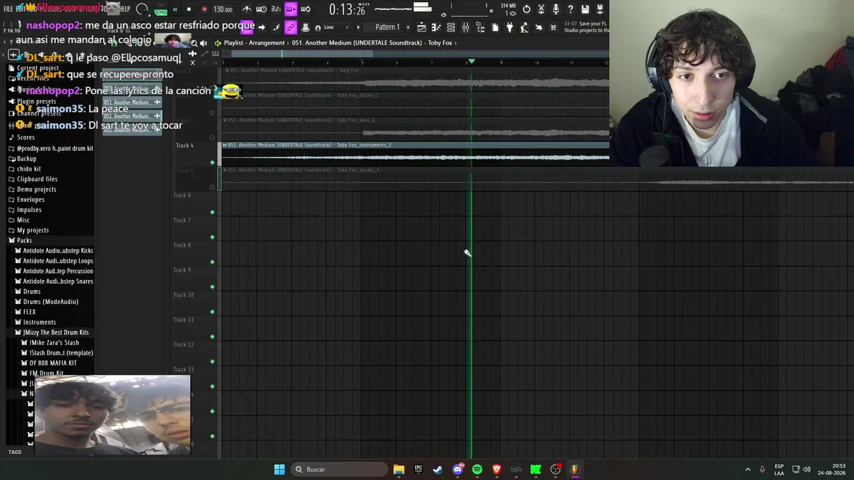Open the Playlist view icon
Viewport: 854px width, 480px height.
tap(422, 27)
